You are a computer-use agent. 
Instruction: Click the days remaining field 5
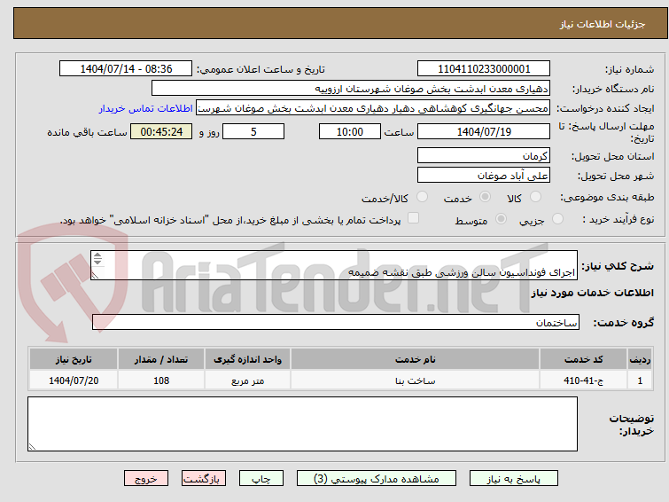(x=253, y=131)
